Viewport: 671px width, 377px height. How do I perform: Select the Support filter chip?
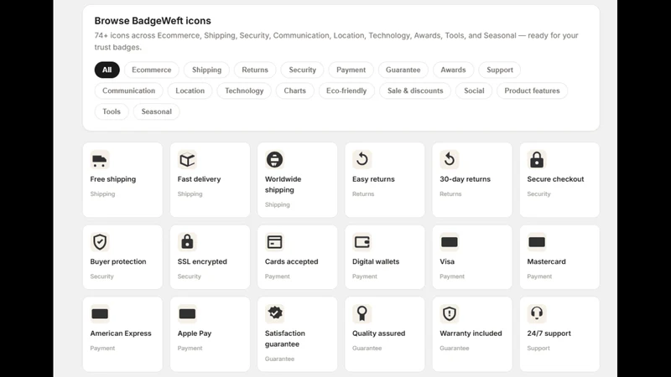click(500, 70)
